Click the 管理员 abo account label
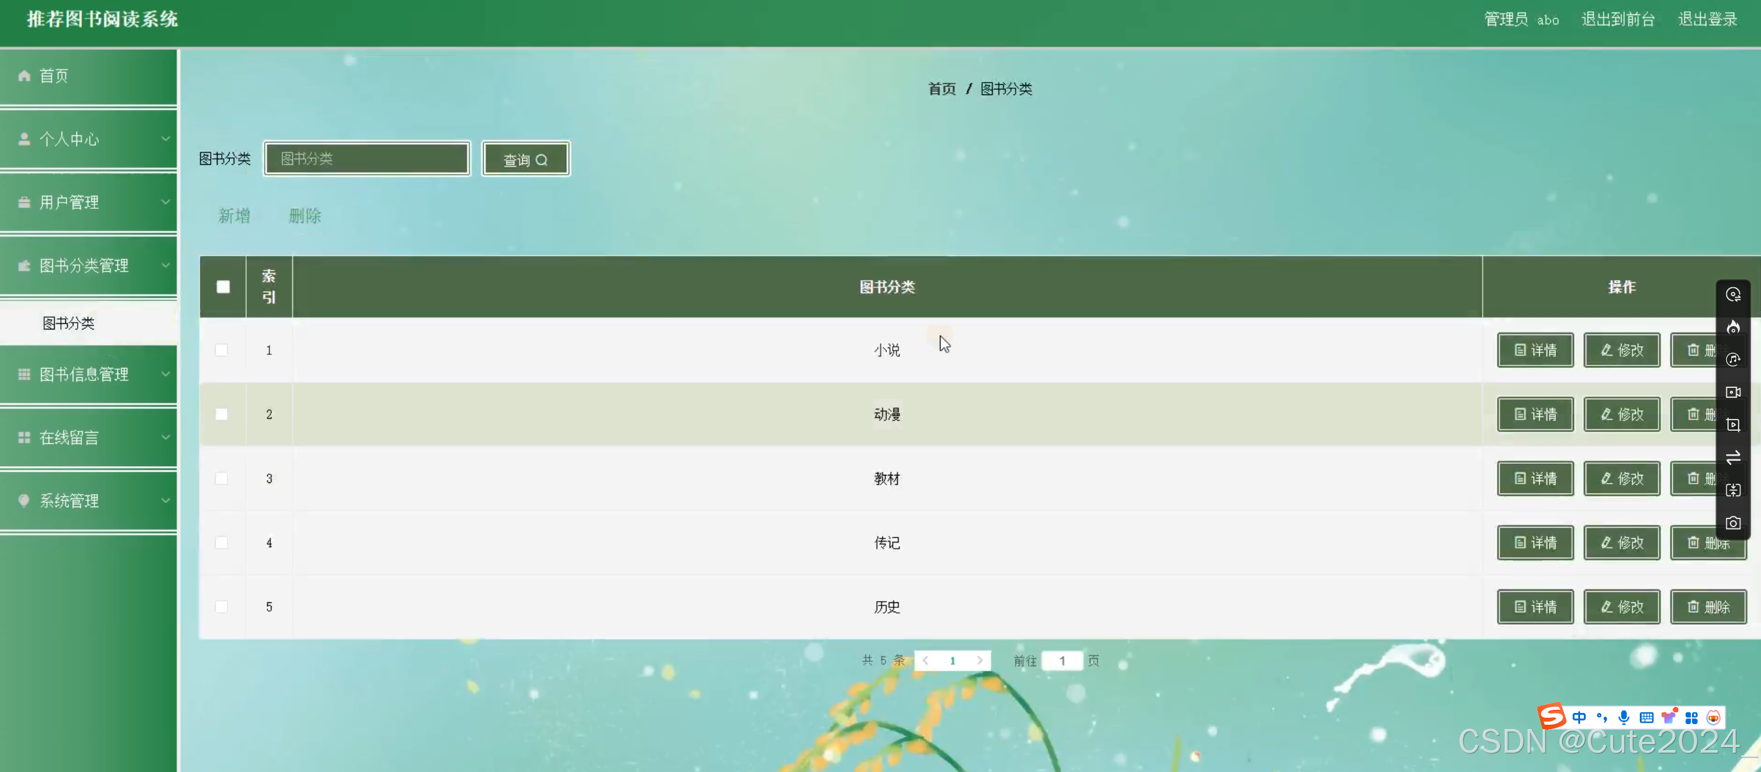The width and height of the screenshot is (1761, 772). tap(1522, 19)
